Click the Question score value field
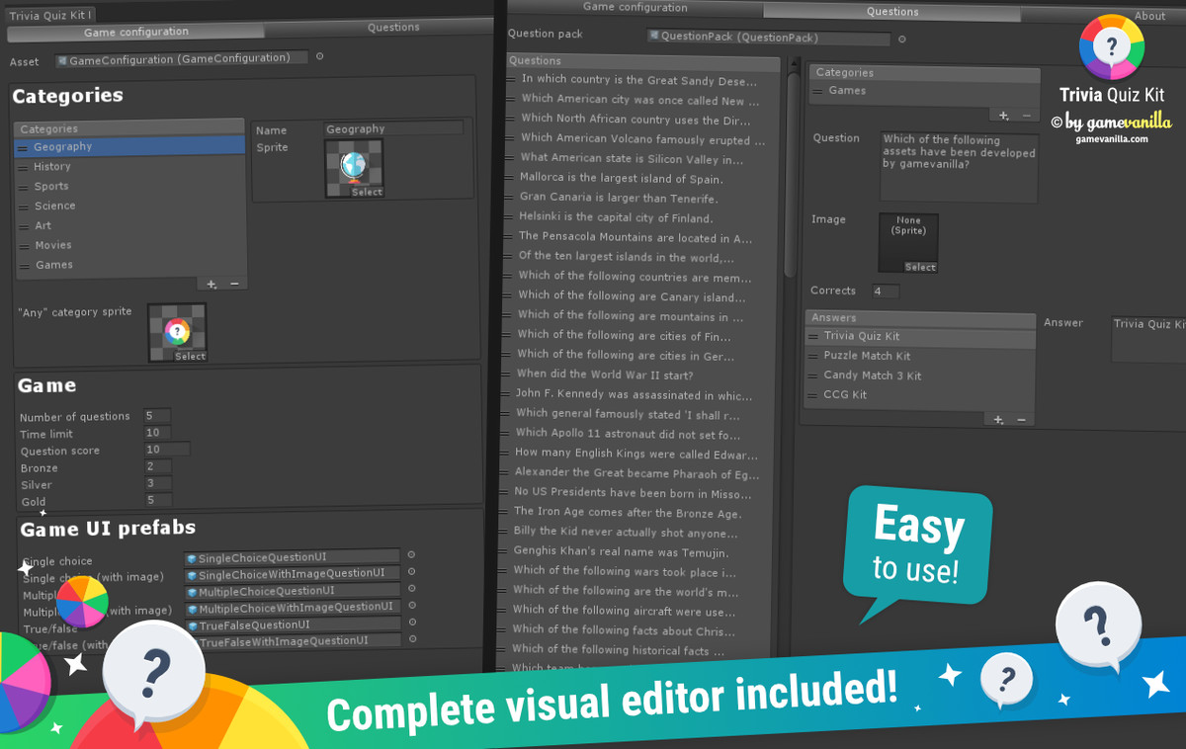The image size is (1186, 749). point(166,450)
